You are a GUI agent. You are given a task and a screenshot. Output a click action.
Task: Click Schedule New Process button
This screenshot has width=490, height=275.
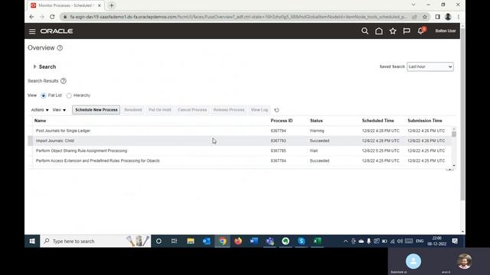(x=96, y=110)
